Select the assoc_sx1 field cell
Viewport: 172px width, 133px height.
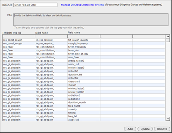84,64
